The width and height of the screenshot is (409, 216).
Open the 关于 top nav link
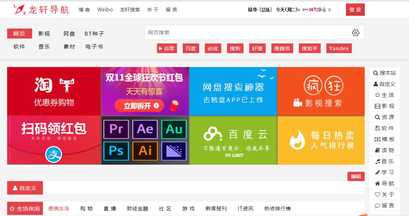(x=153, y=9)
